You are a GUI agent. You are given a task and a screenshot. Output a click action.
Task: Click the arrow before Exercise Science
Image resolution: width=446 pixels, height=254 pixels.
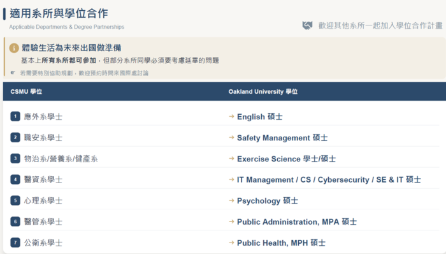click(231, 159)
